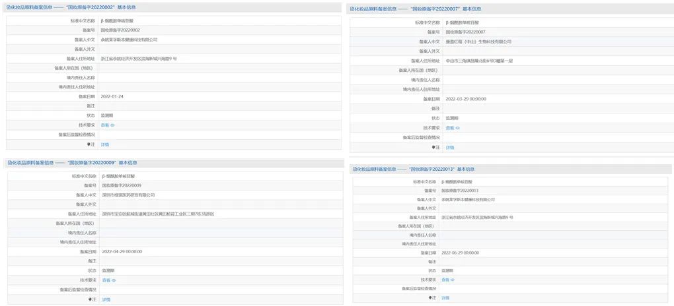674x306 pixels.
Task: Show 详情 note details for record 20220009
Action: click(x=106, y=299)
